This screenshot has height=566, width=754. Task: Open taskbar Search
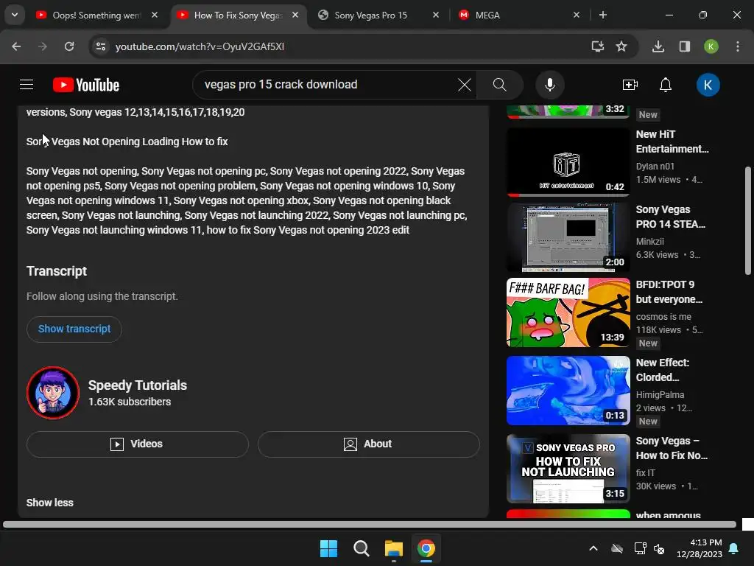pyautogui.click(x=361, y=548)
